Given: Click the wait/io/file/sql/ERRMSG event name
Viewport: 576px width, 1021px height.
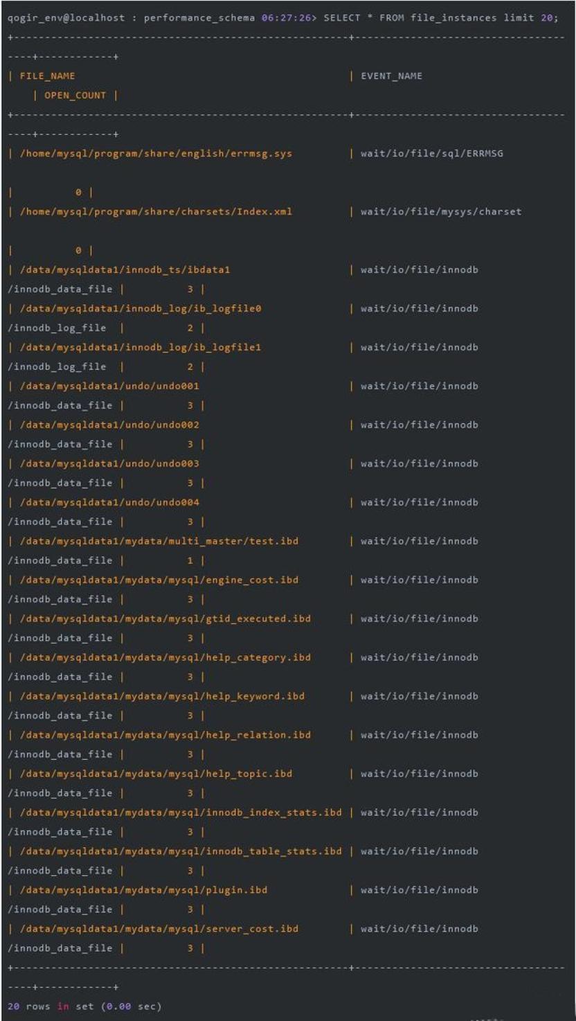Looking at the screenshot, I should coord(432,153).
